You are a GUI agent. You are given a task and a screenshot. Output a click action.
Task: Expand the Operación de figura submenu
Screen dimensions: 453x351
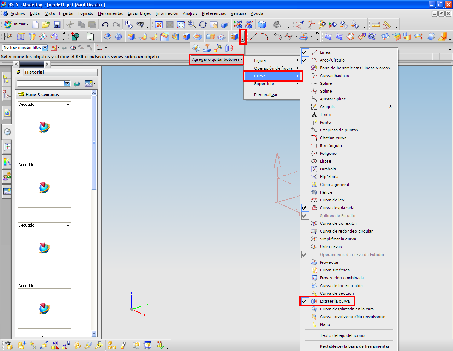[x=272, y=68]
